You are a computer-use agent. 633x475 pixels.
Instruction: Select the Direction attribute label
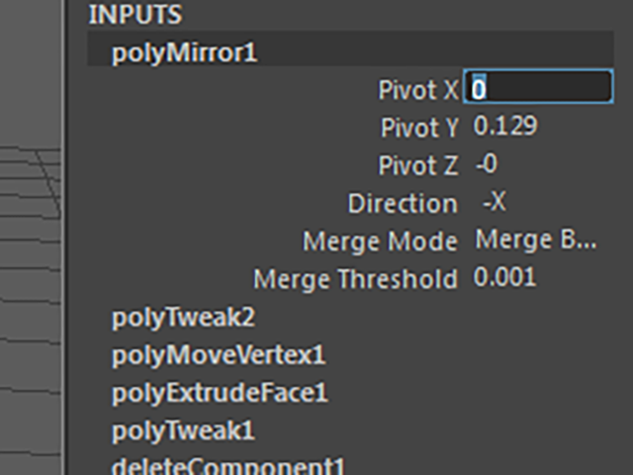click(403, 203)
